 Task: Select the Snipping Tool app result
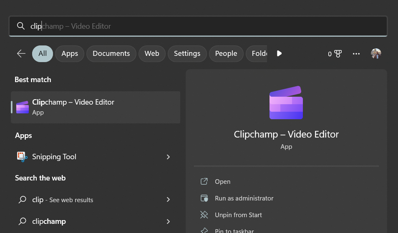96,157
